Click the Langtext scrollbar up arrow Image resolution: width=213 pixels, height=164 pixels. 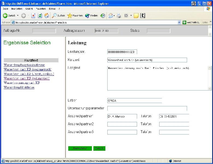point(209,68)
